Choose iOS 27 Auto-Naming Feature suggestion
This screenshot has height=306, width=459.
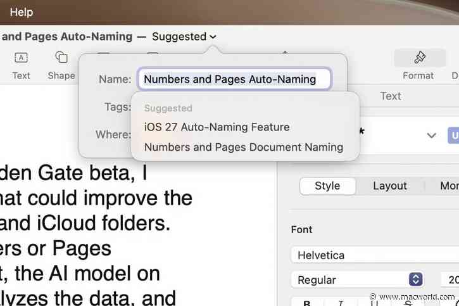[x=217, y=127]
